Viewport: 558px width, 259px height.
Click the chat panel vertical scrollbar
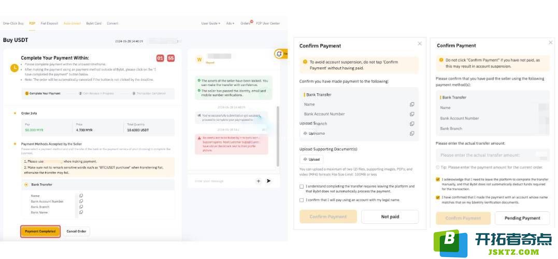click(278, 136)
